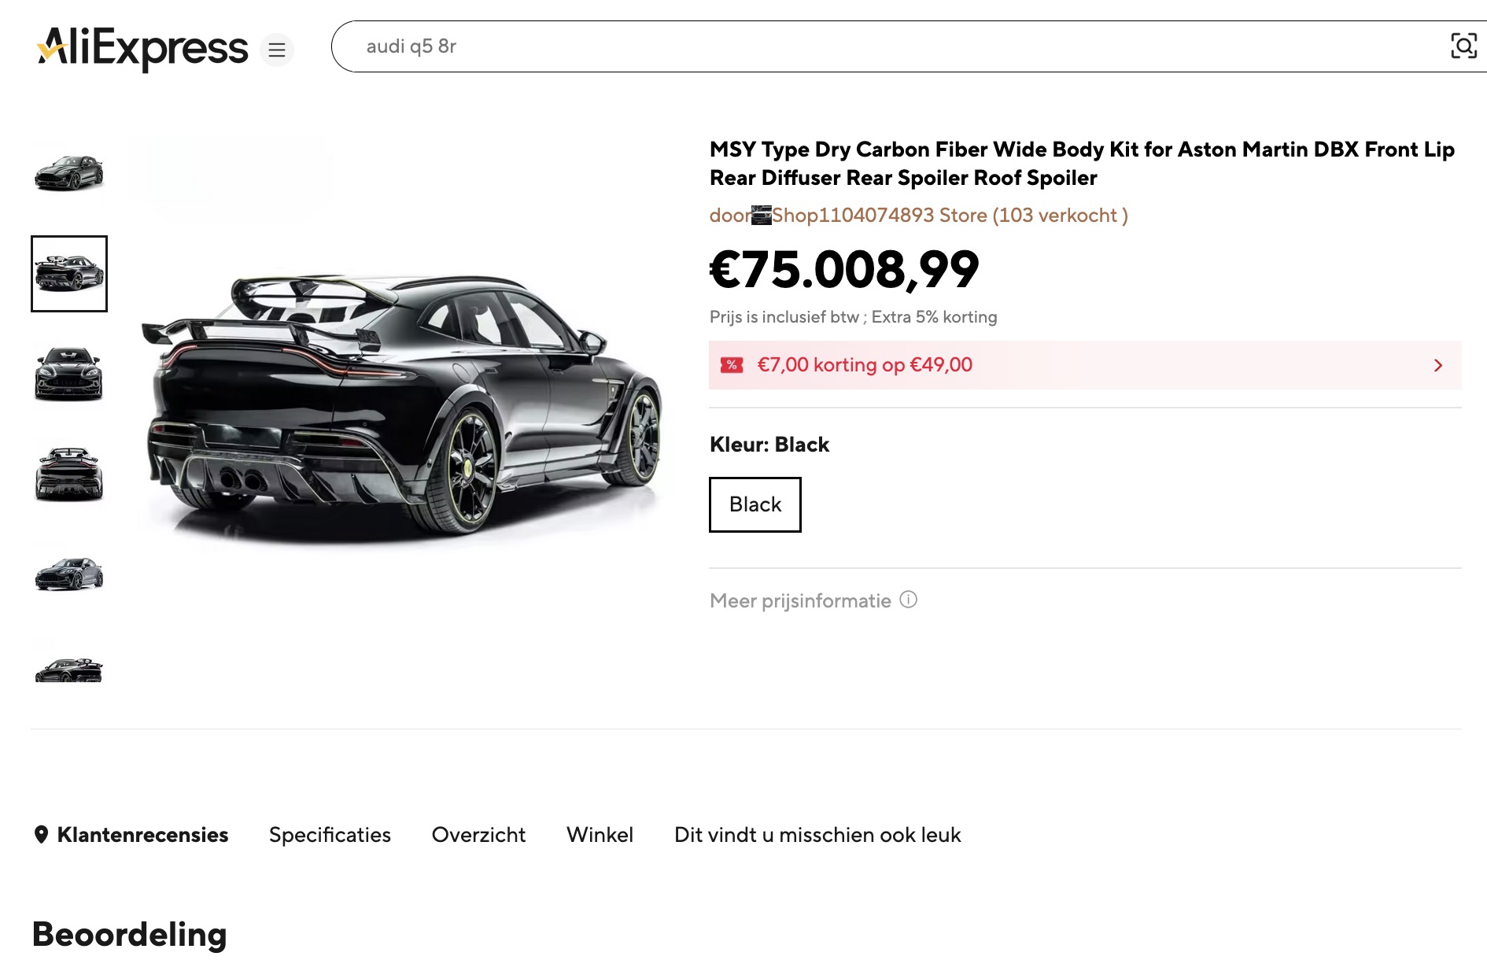
Task: Open the hamburger categories menu
Action: [x=277, y=50]
